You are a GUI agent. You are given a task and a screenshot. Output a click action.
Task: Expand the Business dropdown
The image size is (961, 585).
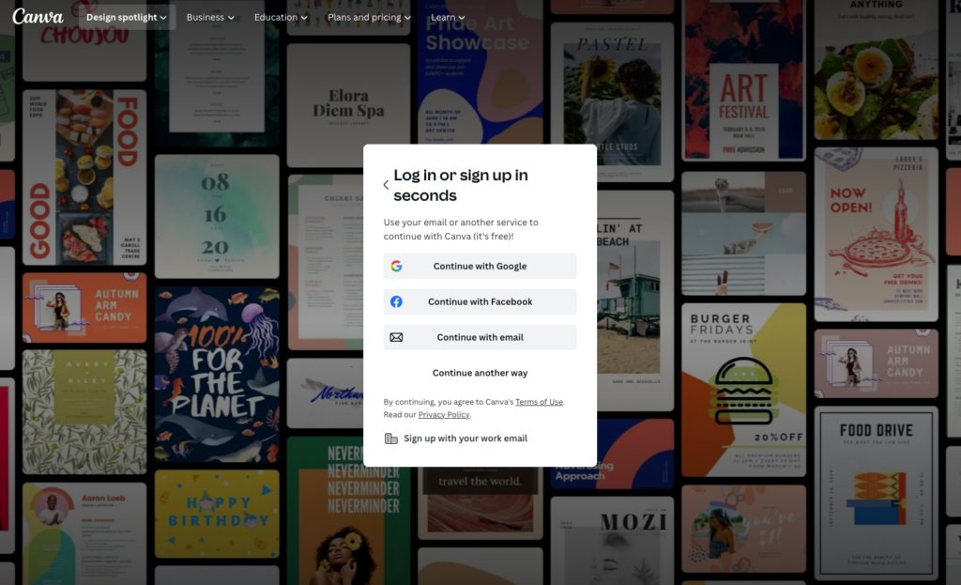point(208,16)
